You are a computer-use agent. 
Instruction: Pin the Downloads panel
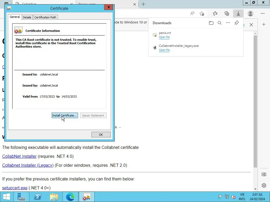tap(237, 23)
